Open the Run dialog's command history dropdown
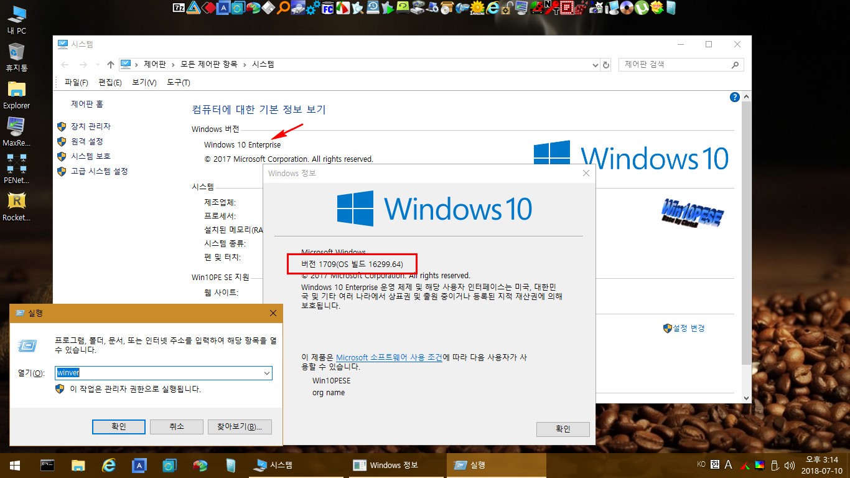This screenshot has width=850, height=478. 267,373
